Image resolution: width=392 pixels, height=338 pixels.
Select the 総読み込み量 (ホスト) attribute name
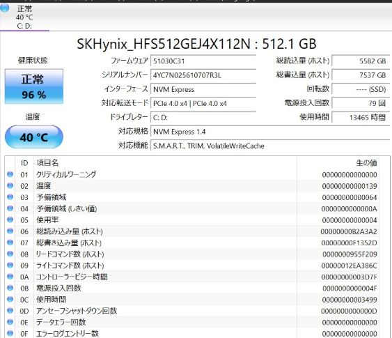click(x=70, y=231)
